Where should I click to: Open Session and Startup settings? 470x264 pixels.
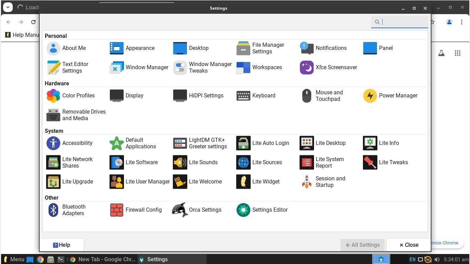pos(323,182)
